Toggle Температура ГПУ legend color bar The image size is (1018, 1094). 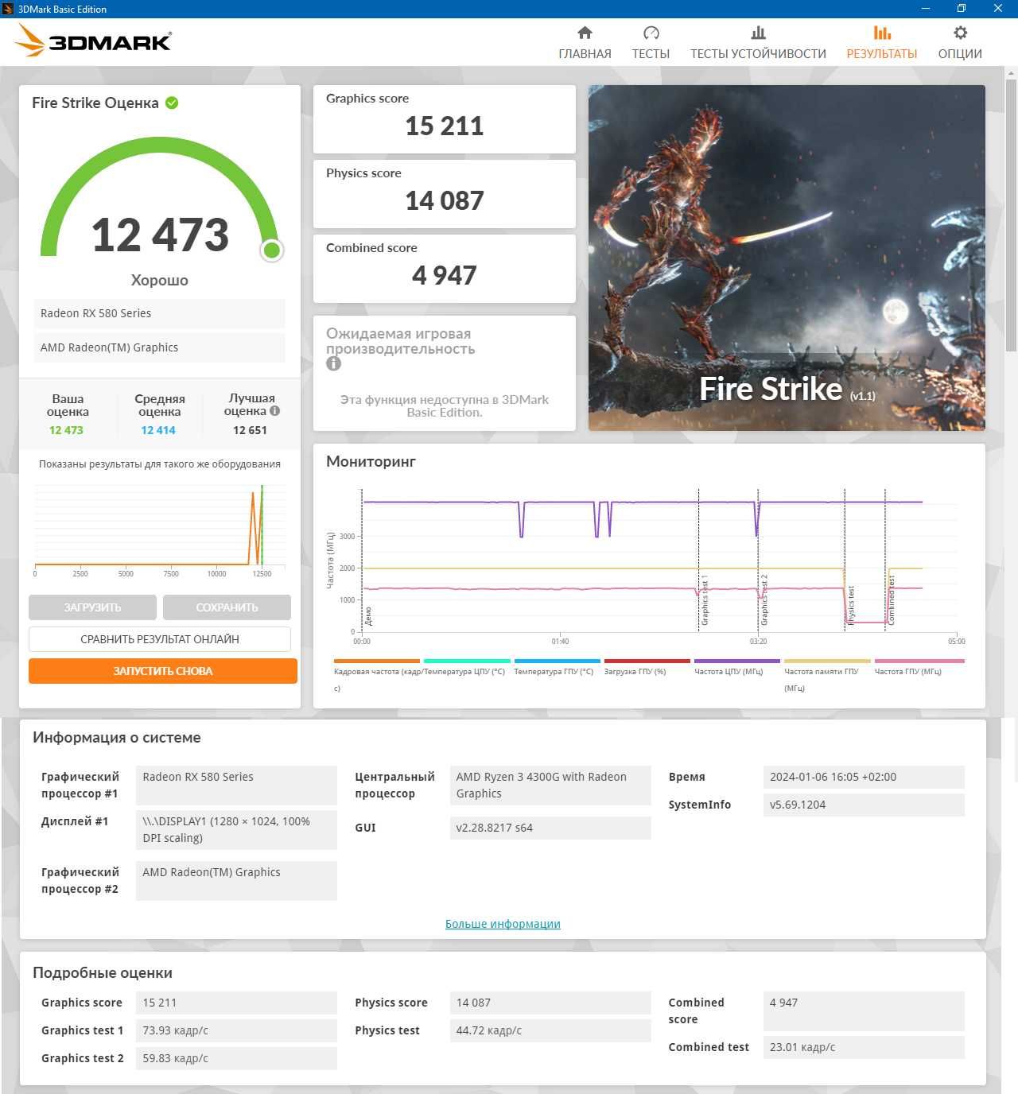click(557, 661)
